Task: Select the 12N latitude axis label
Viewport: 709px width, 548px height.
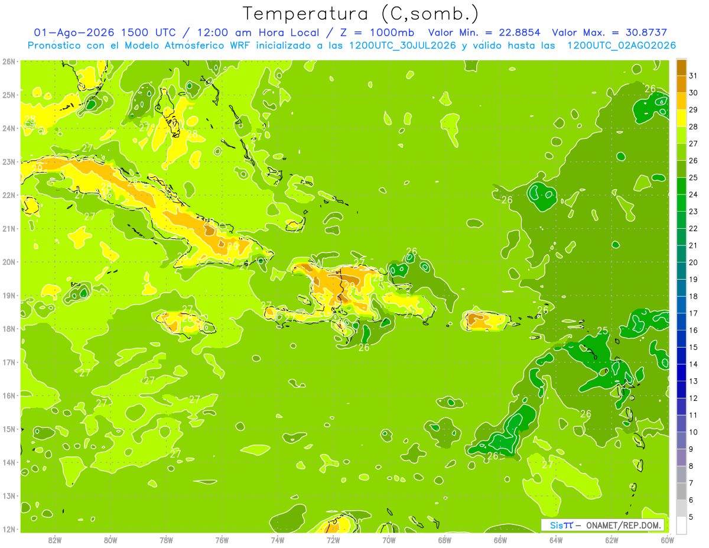Action: 8,529
